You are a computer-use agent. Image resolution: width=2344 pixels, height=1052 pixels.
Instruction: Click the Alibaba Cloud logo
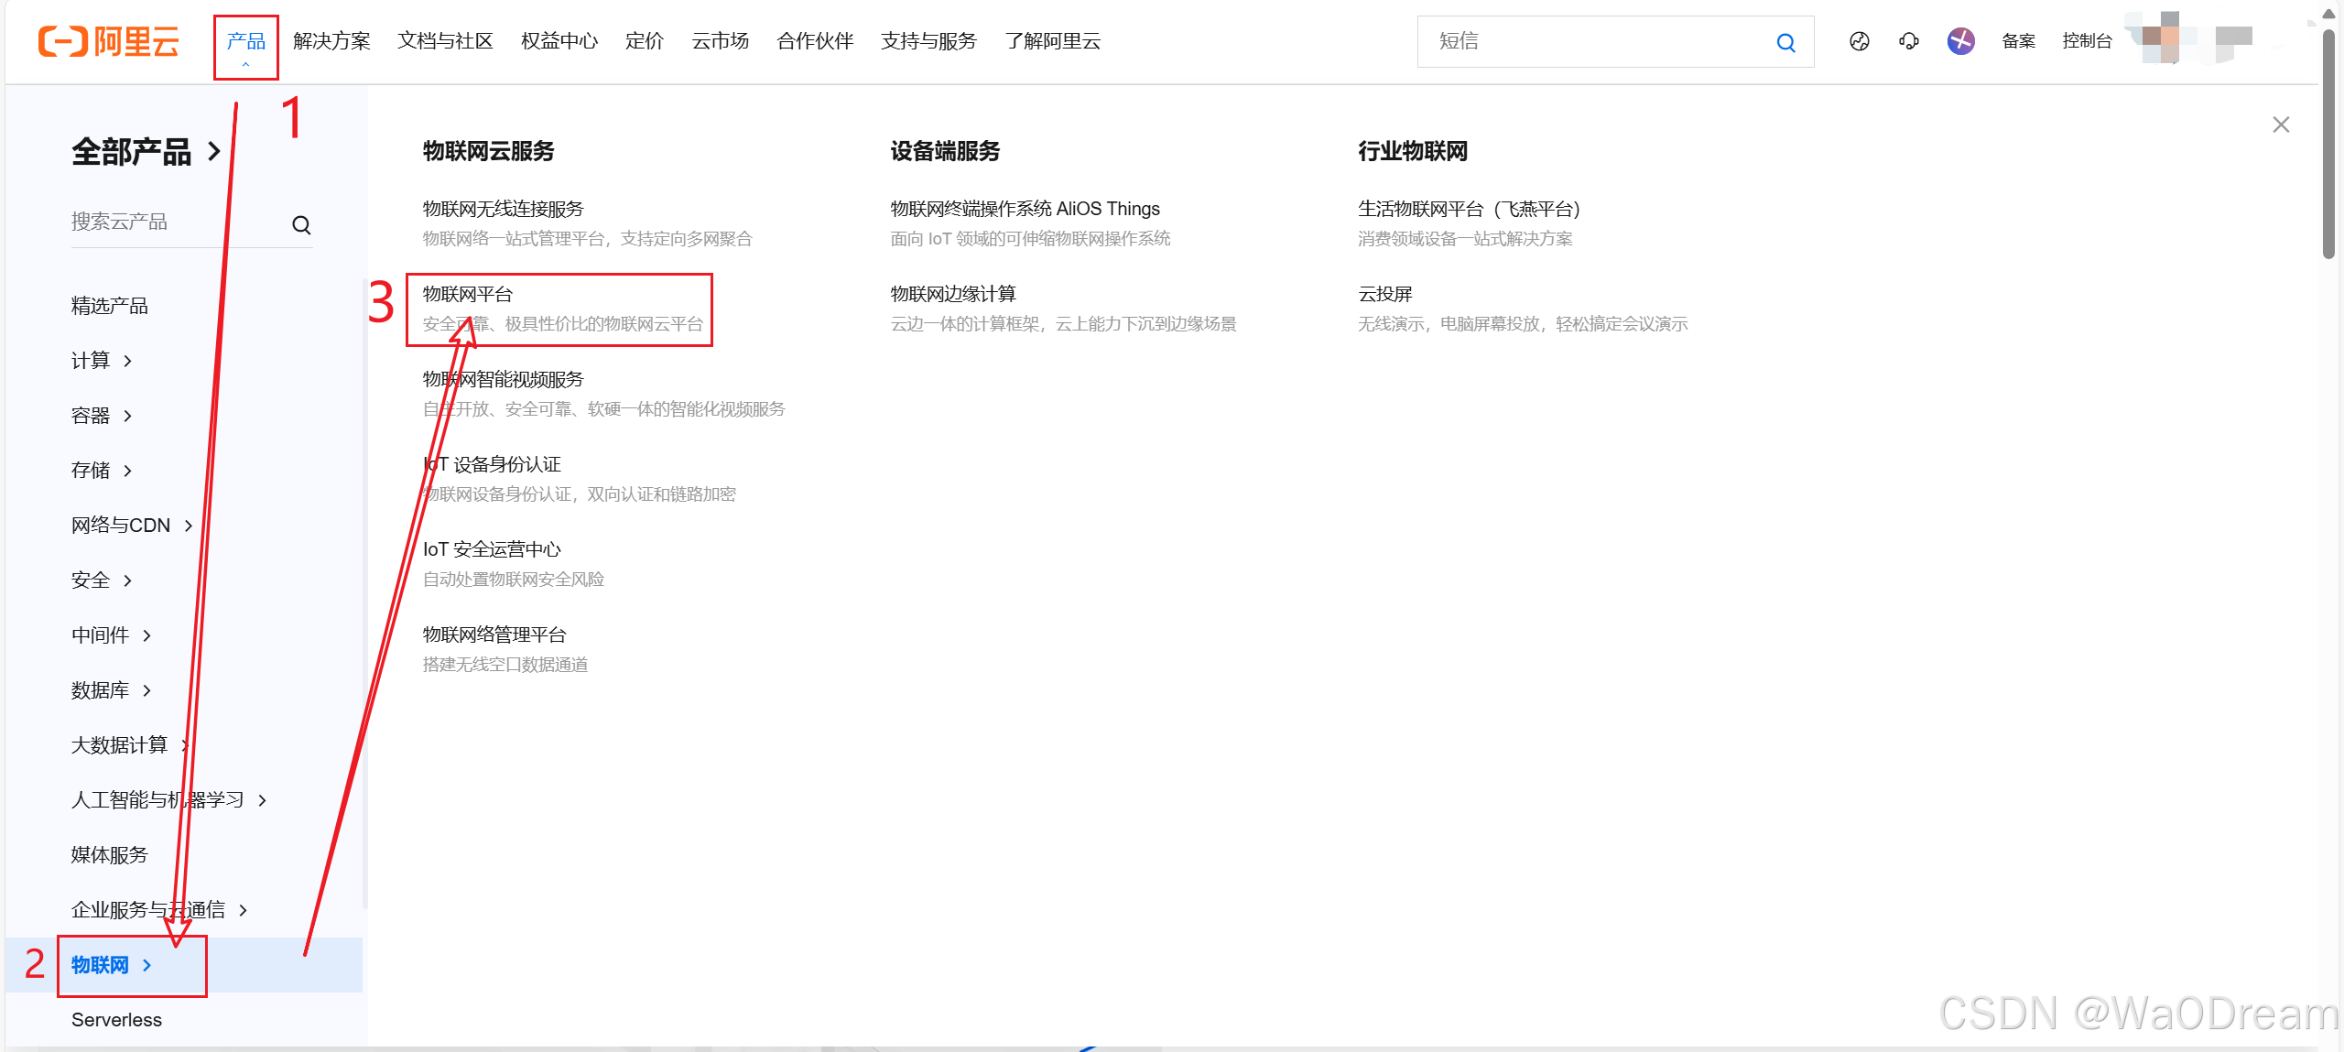[x=109, y=41]
